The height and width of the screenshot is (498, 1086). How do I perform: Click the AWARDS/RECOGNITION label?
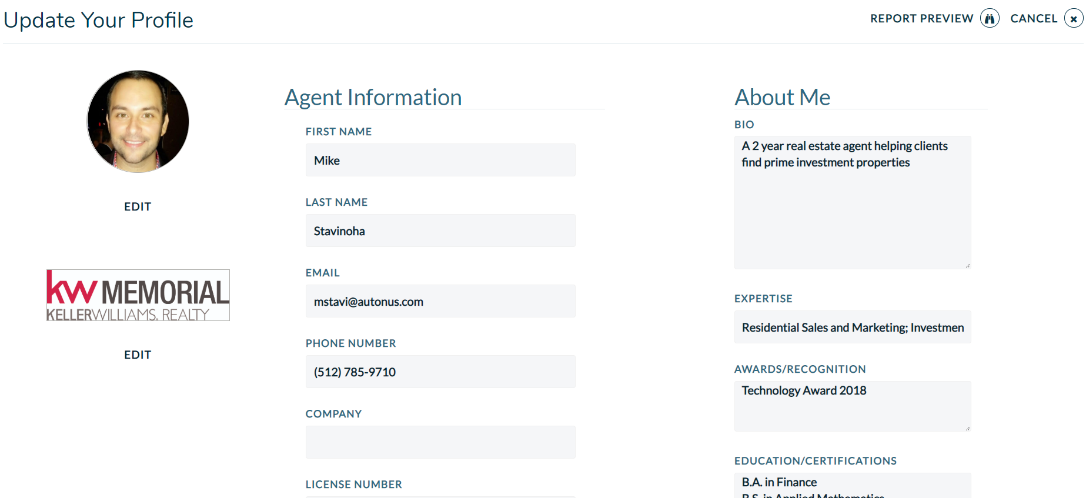(x=800, y=369)
